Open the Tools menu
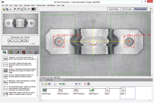This screenshot has width=154, height=103. (x=58, y=5)
